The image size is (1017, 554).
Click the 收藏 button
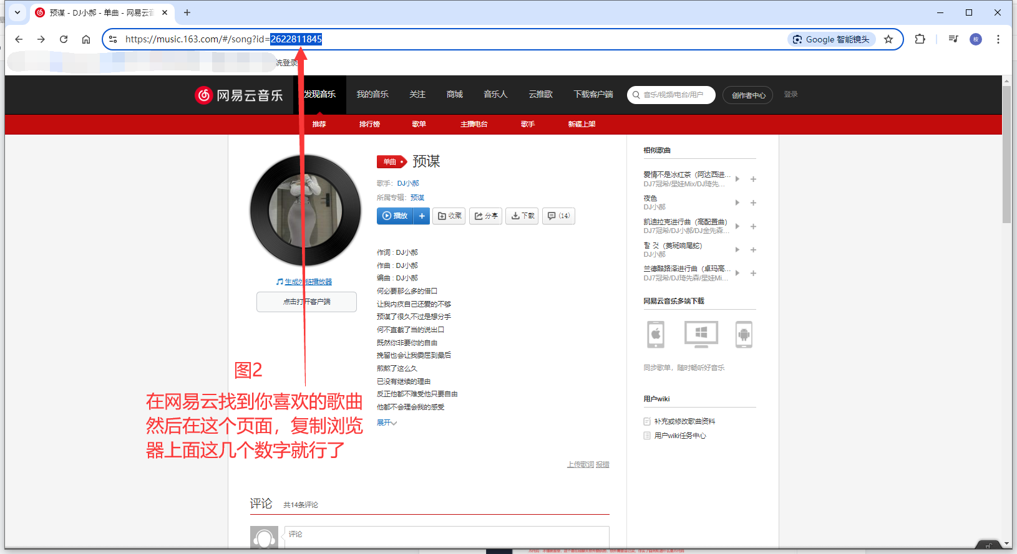449,216
